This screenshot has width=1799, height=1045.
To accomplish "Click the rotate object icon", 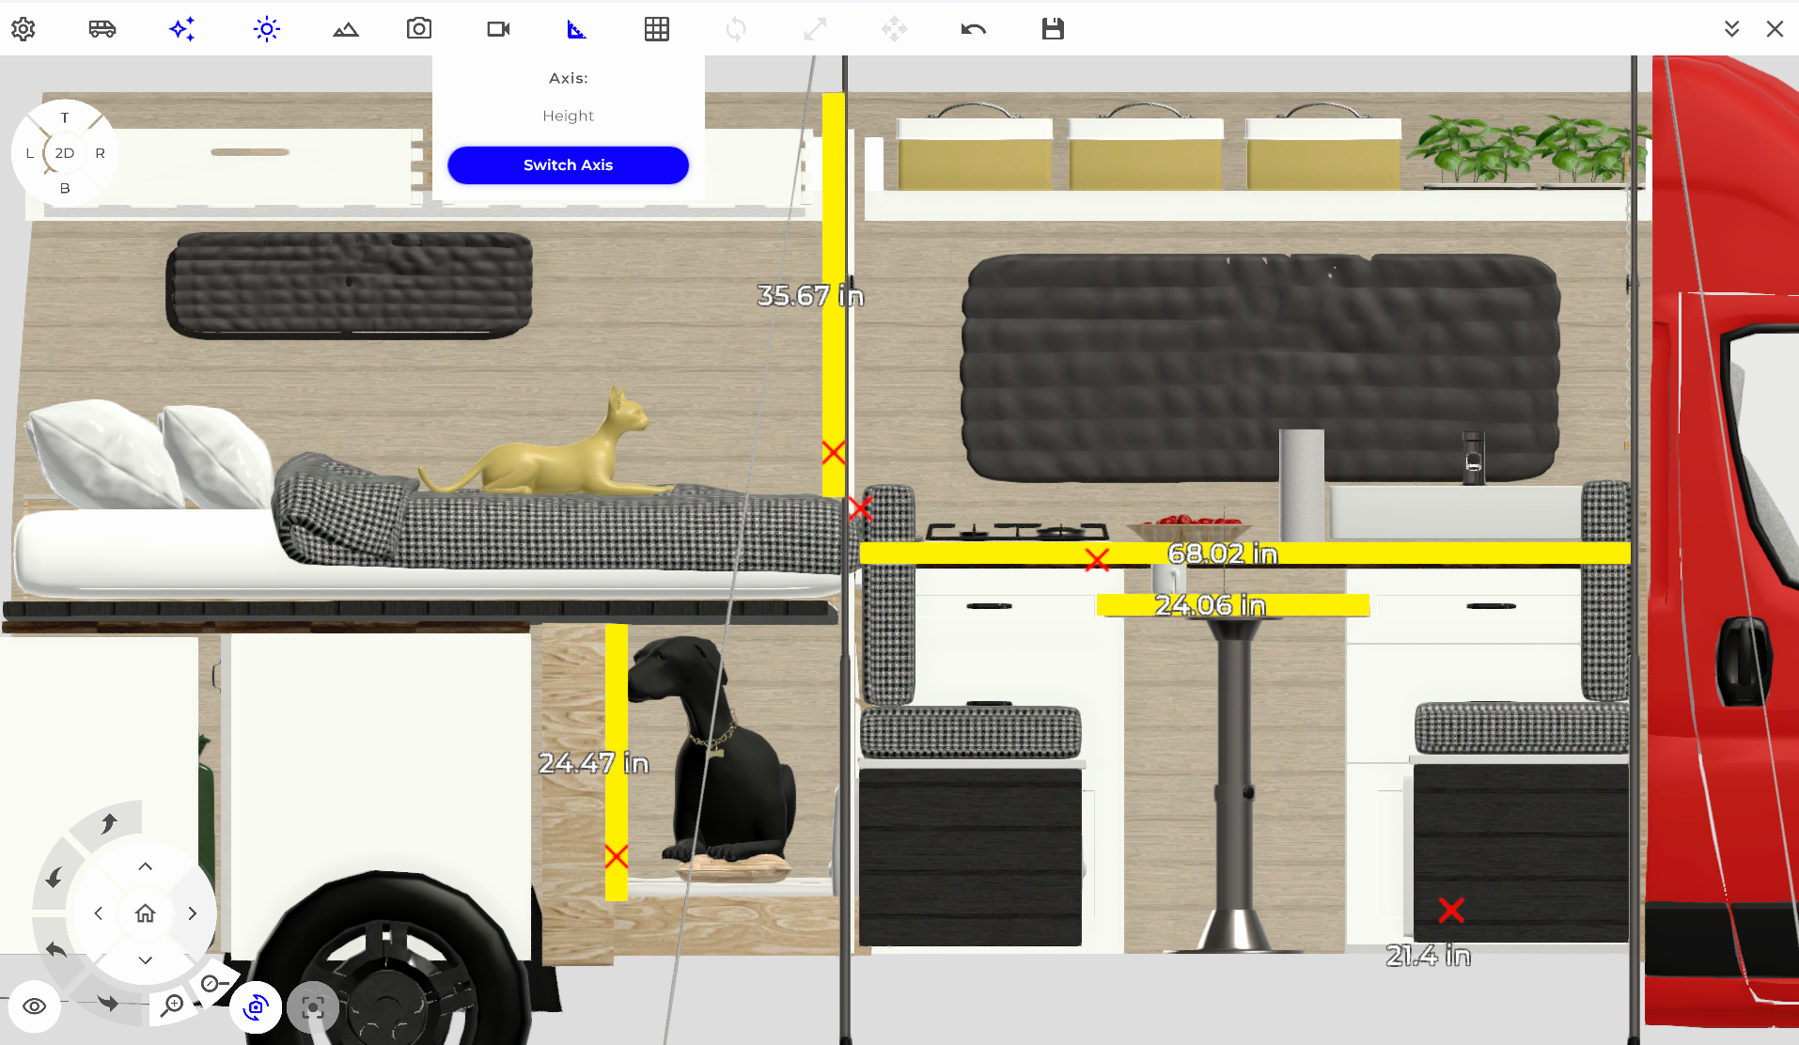I will click(736, 29).
